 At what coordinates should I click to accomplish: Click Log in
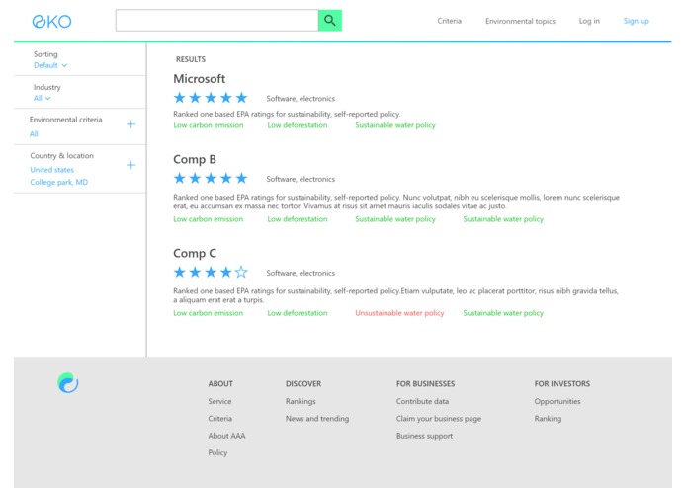tap(589, 21)
